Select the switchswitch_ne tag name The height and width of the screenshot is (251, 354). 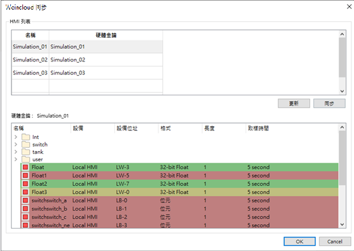(51, 225)
